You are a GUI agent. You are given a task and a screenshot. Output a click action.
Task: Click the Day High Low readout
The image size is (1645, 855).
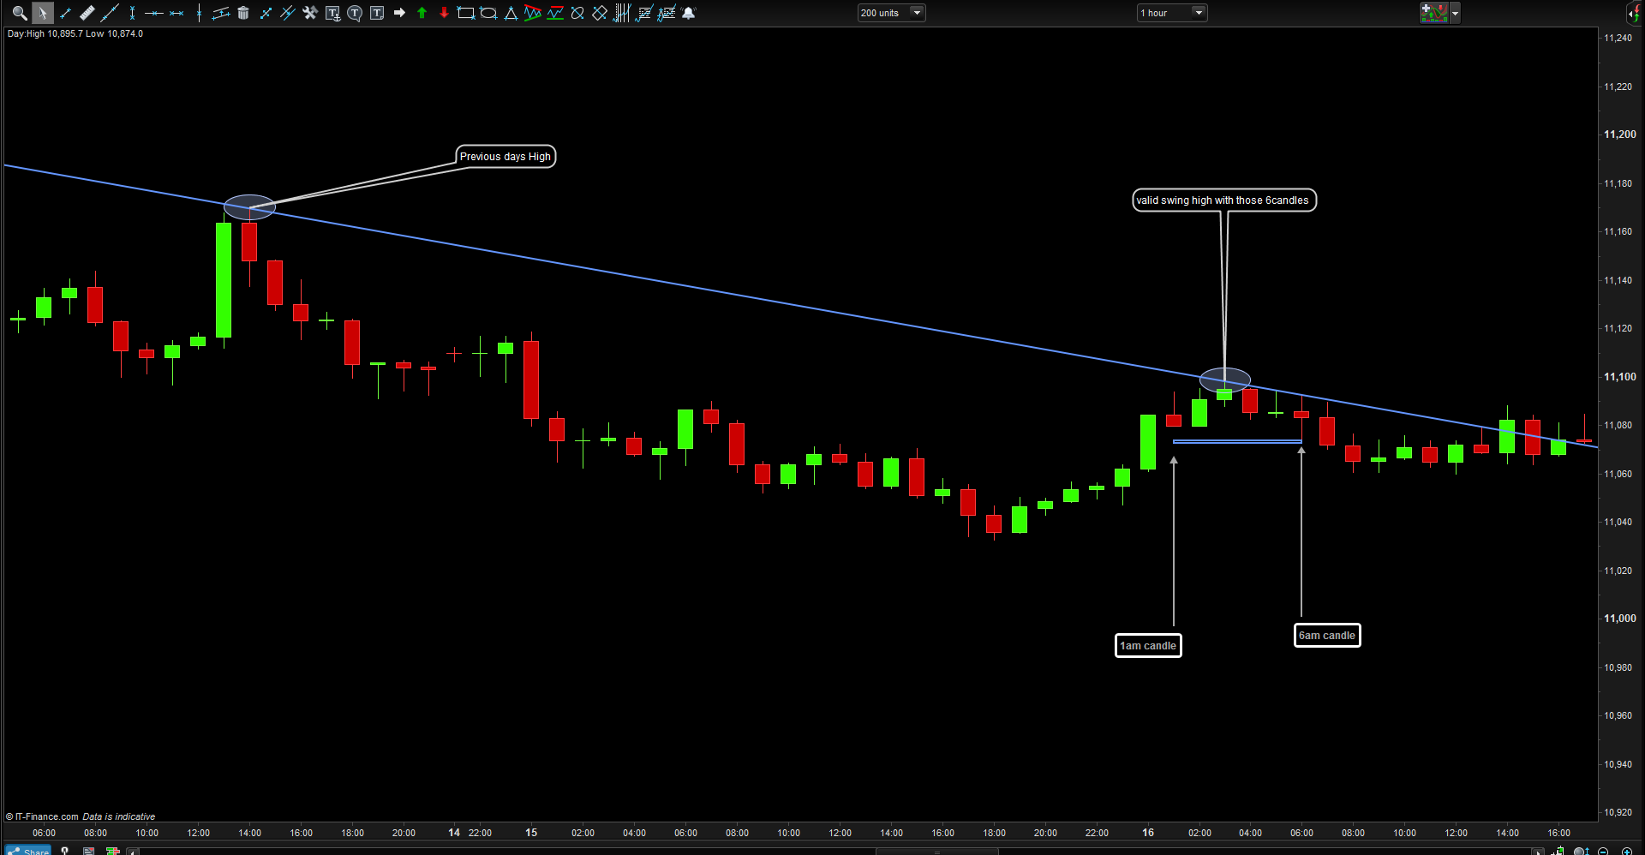75,34
